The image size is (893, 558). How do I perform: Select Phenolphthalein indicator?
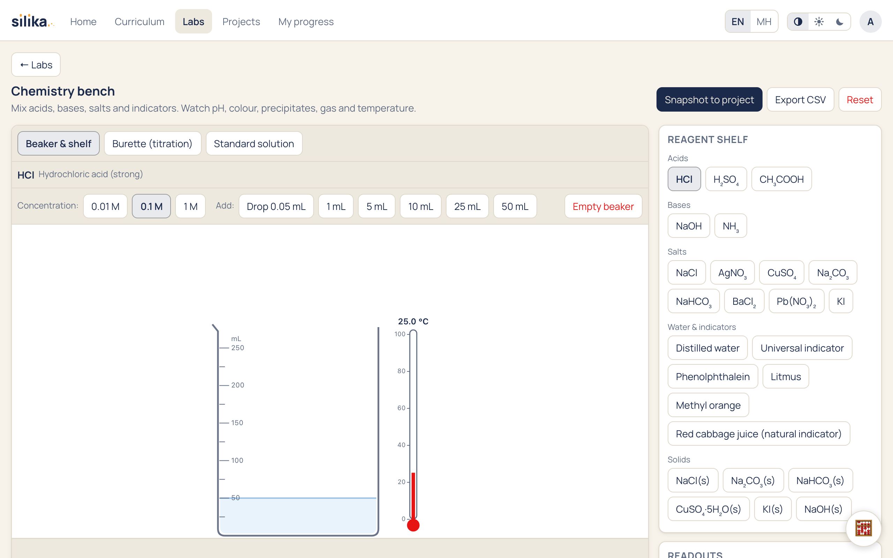tap(713, 376)
